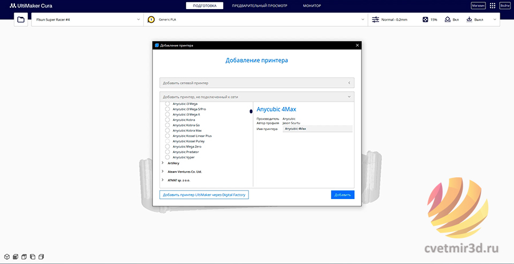Click the infill density 15% icon
The image size is (514, 264).
click(x=425, y=19)
